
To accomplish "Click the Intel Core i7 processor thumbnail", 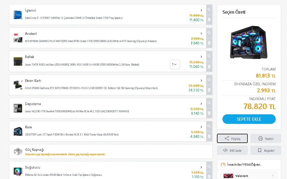I will [x=18, y=15].
